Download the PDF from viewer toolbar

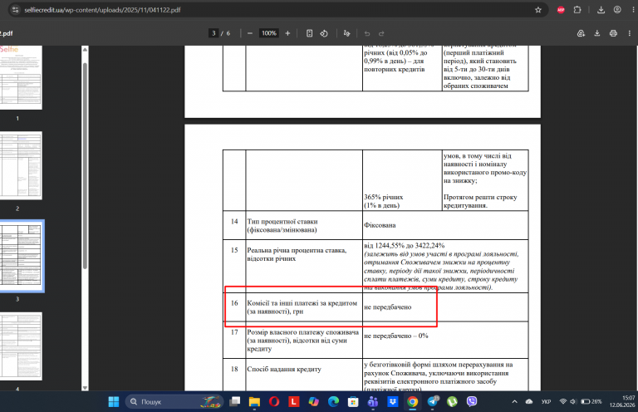click(x=597, y=33)
